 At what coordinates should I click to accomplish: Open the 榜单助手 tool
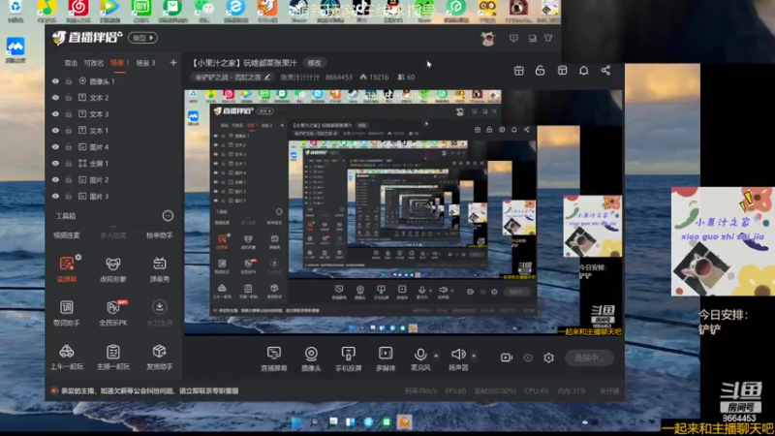coord(159,235)
